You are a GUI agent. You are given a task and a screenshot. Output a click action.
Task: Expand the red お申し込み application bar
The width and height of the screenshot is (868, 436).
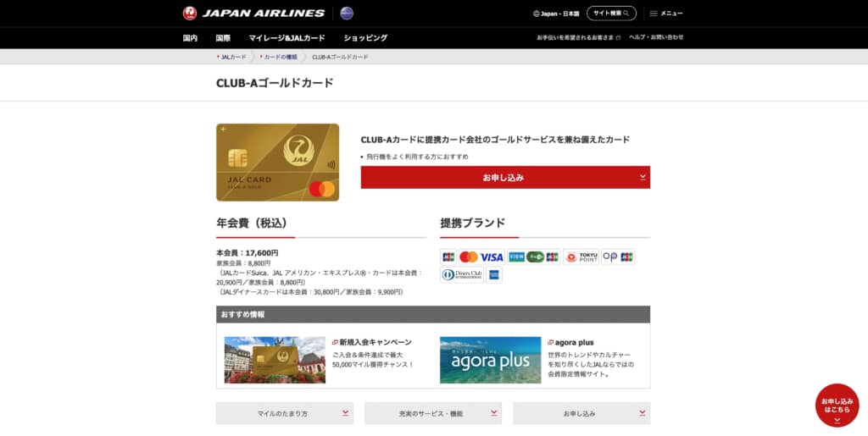[505, 177]
